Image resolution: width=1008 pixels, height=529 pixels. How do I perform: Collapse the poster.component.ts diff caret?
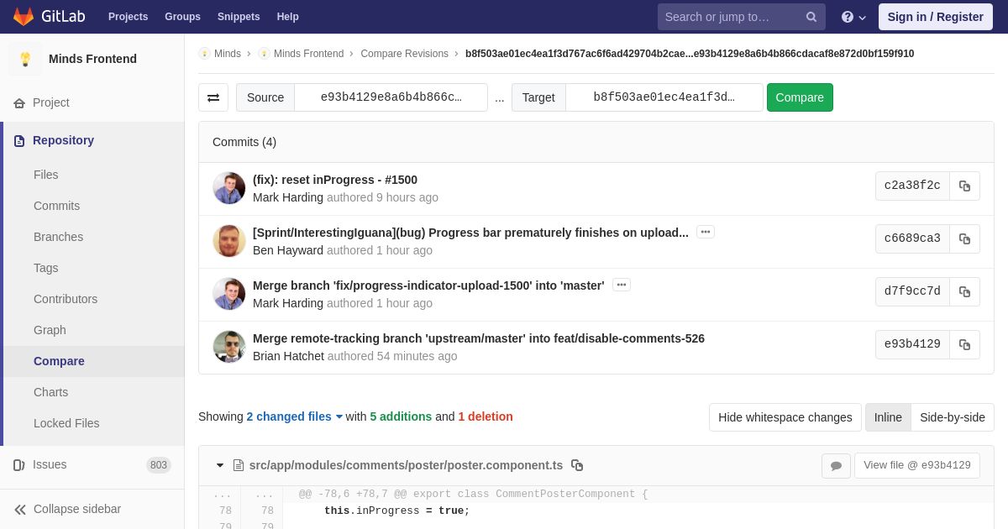[x=220, y=465]
